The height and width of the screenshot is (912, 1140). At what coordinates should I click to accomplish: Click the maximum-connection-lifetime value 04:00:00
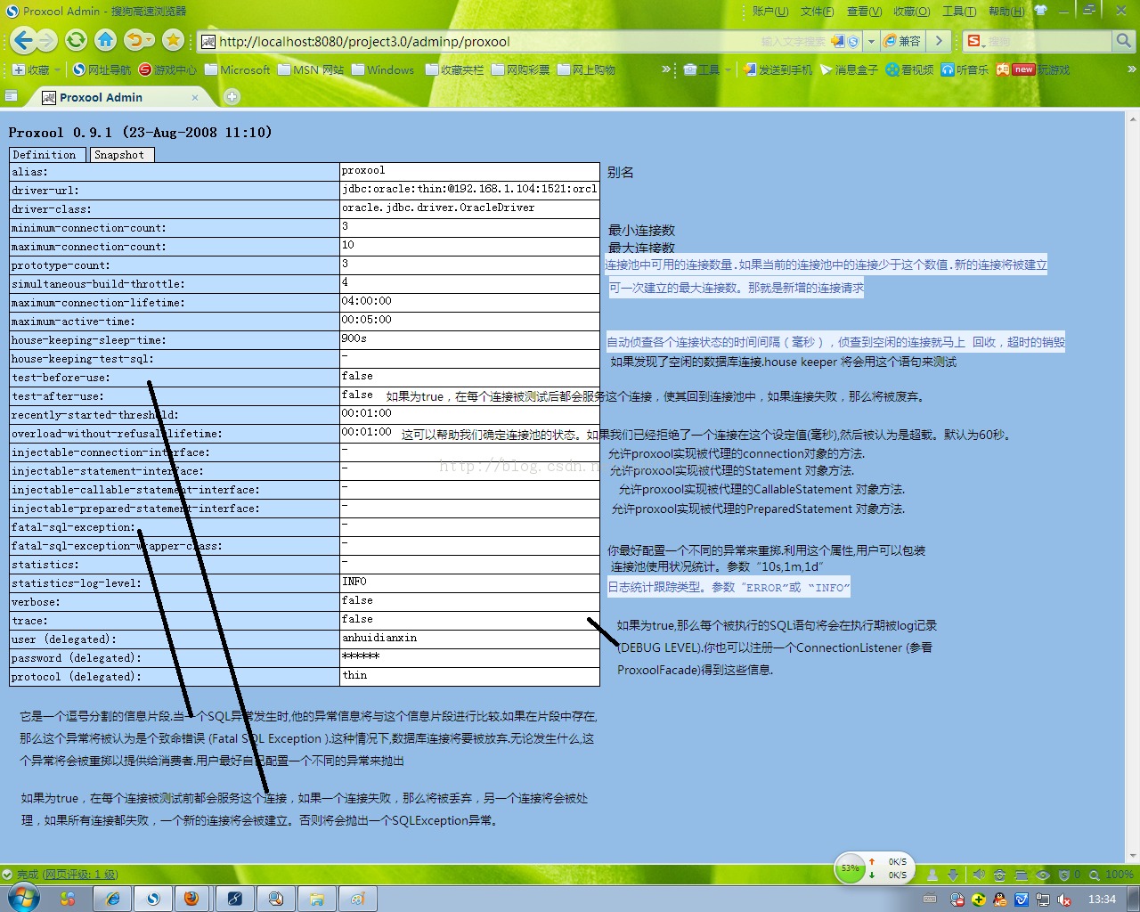469,301
